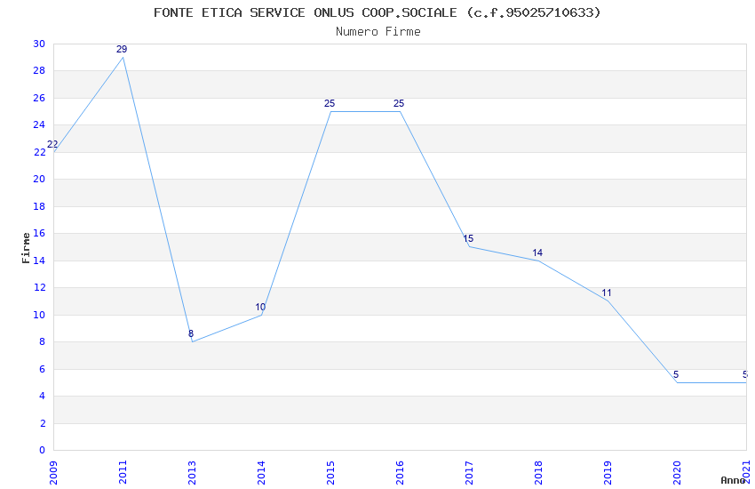This screenshot has width=755, height=489.
Task: Click the y-axis tick value 28
Action: (39, 71)
